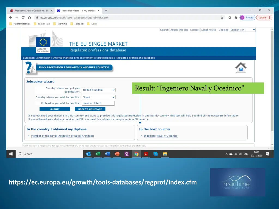Expand the Spain practice country dropdown

[99, 97]
